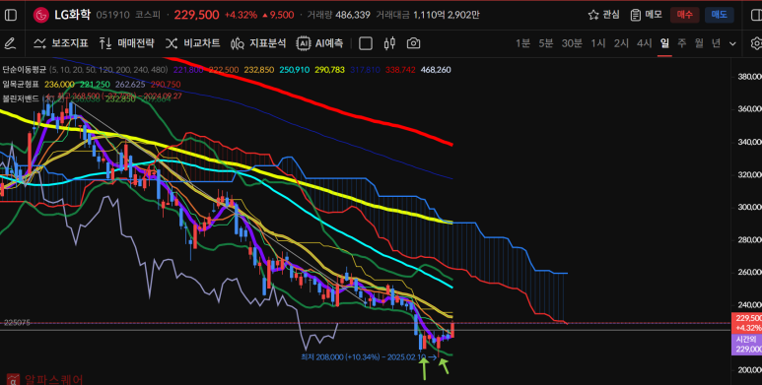762x385 pixels.
Task: Switch to 1시 timeframe
Action: (598, 43)
